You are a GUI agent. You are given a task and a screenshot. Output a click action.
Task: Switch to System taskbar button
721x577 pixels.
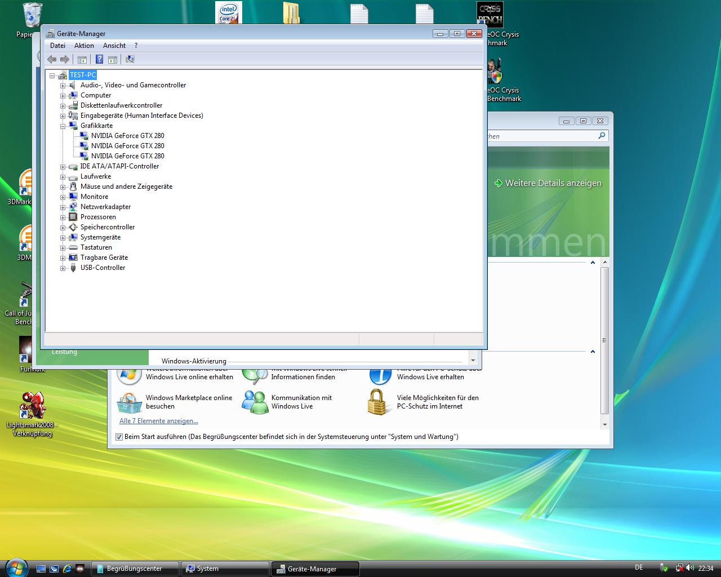click(225, 569)
